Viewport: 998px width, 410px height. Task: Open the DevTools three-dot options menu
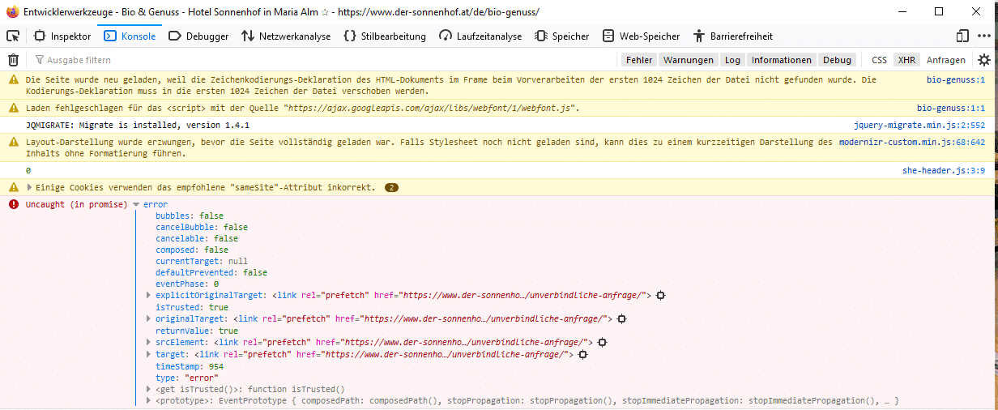(x=983, y=36)
